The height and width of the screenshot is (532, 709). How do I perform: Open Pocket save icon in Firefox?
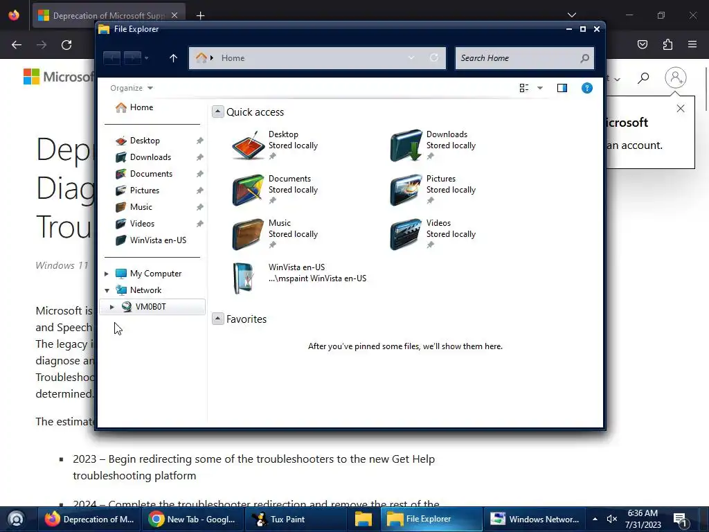click(643, 44)
